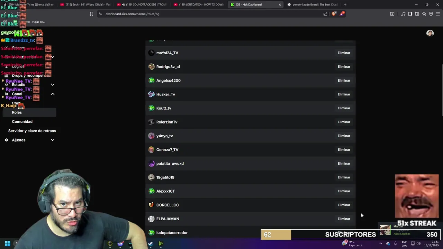Open the browser hamburger menu
The width and height of the screenshot is (443, 249).
438,14
